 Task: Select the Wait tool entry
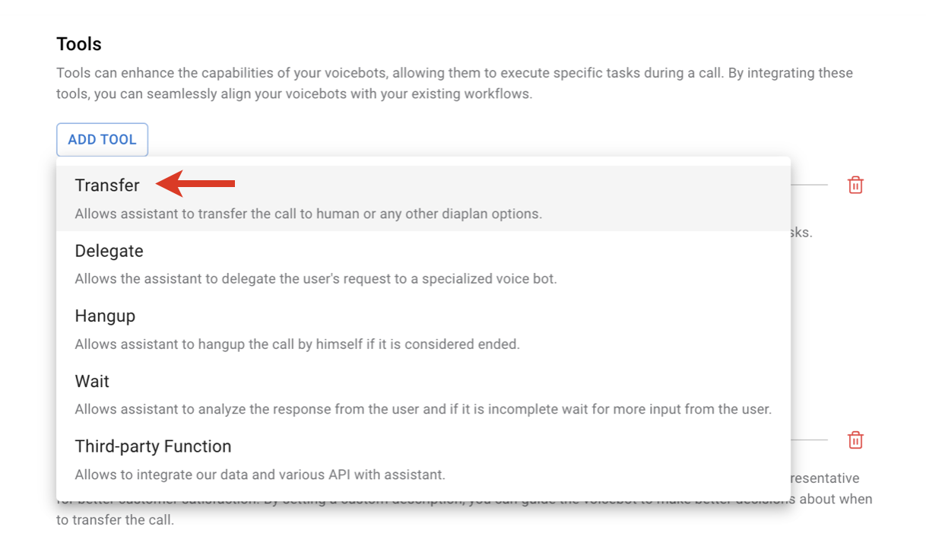[92, 382]
